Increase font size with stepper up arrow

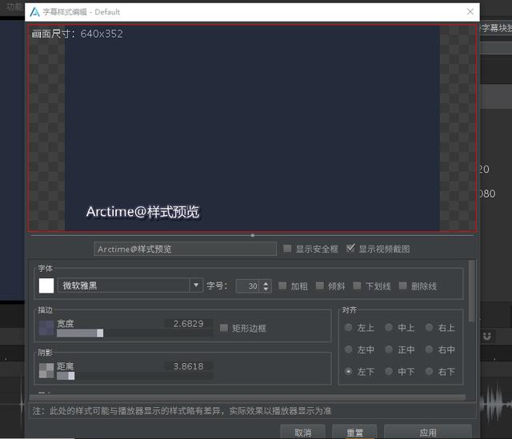click(266, 283)
